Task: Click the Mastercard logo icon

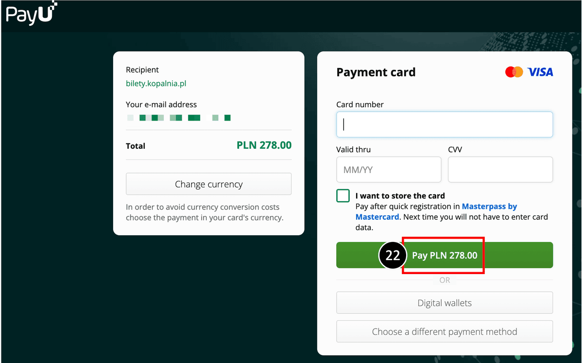Action: (514, 72)
